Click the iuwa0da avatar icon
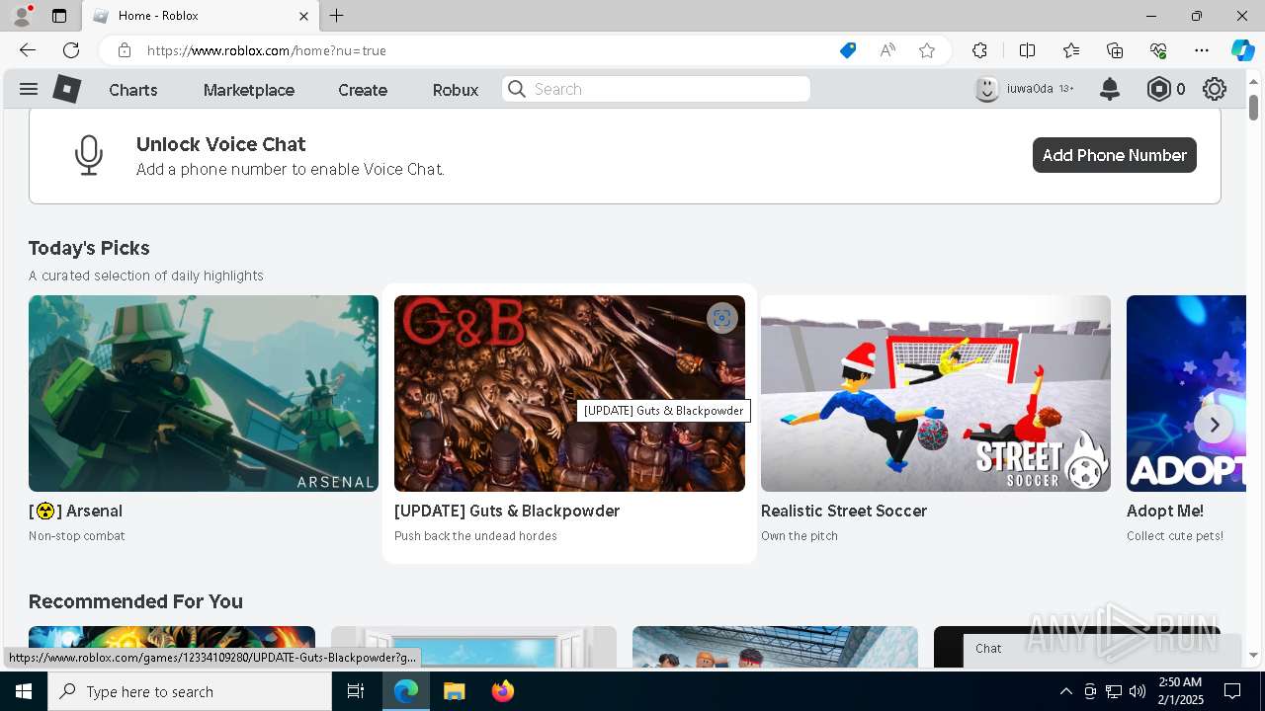The height and width of the screenshot is (711, 1265). (986, 89)
